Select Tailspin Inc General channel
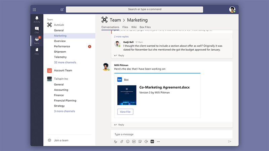The height and width of the screenshot is (151, 269). [x=59, y=85]
